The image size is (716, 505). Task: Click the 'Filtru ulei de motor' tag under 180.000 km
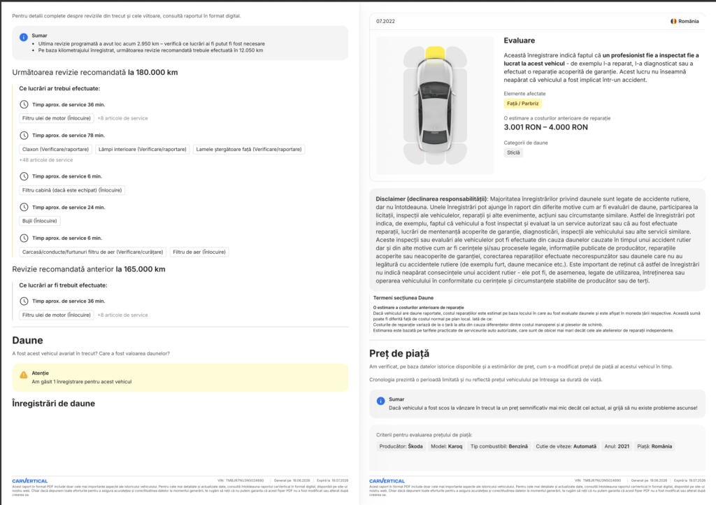click(57, 118)
